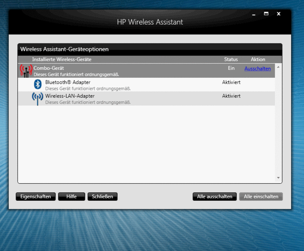Close the HP Wireless Assistant window
Viewport: 304px width, 251px height.
278,14
